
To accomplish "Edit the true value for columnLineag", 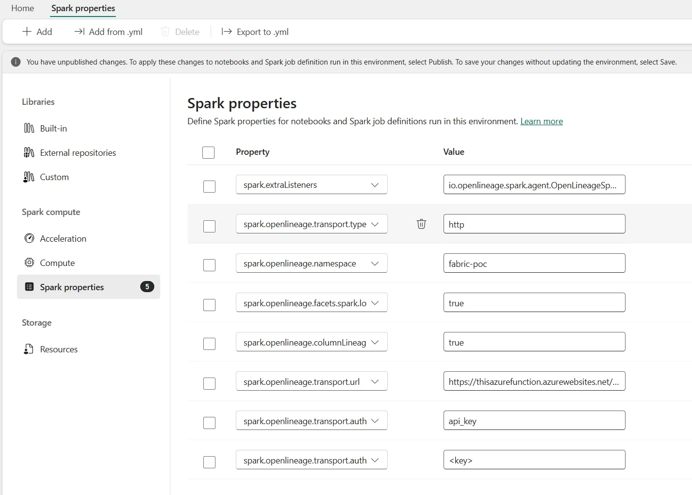I will tap(534, 342).
